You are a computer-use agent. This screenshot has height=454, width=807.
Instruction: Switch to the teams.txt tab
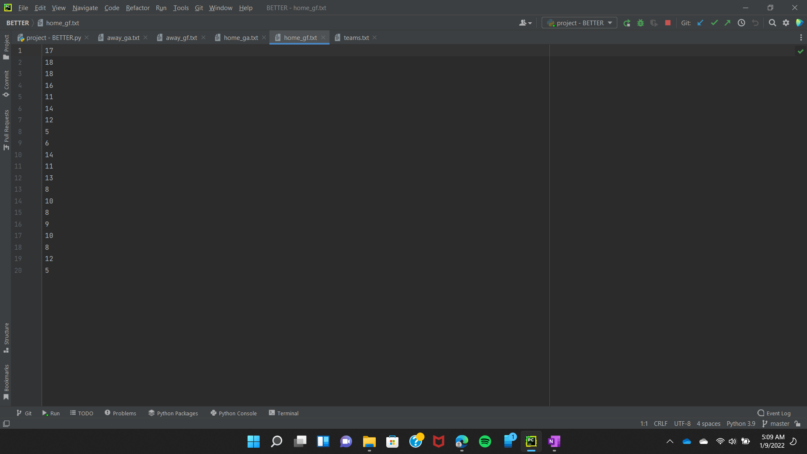pyautogui.click(x=356, y=38)
